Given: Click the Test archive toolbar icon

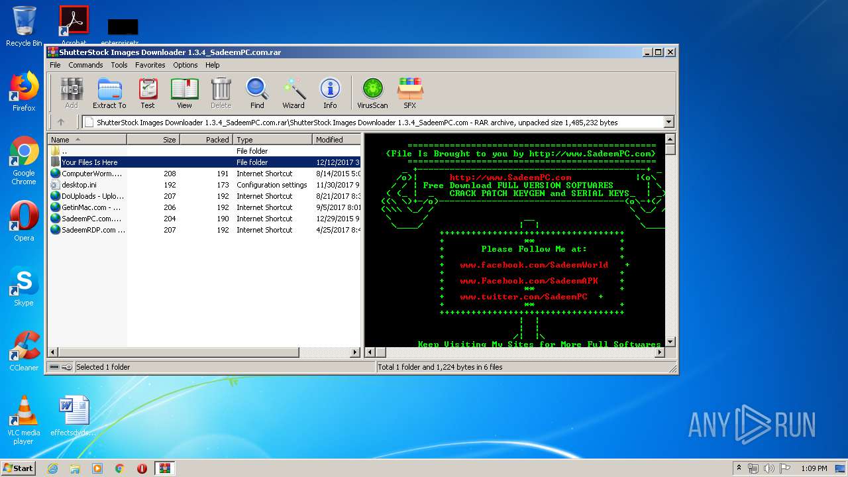Looking at the screenshot, I should click(x=148, y=93).
